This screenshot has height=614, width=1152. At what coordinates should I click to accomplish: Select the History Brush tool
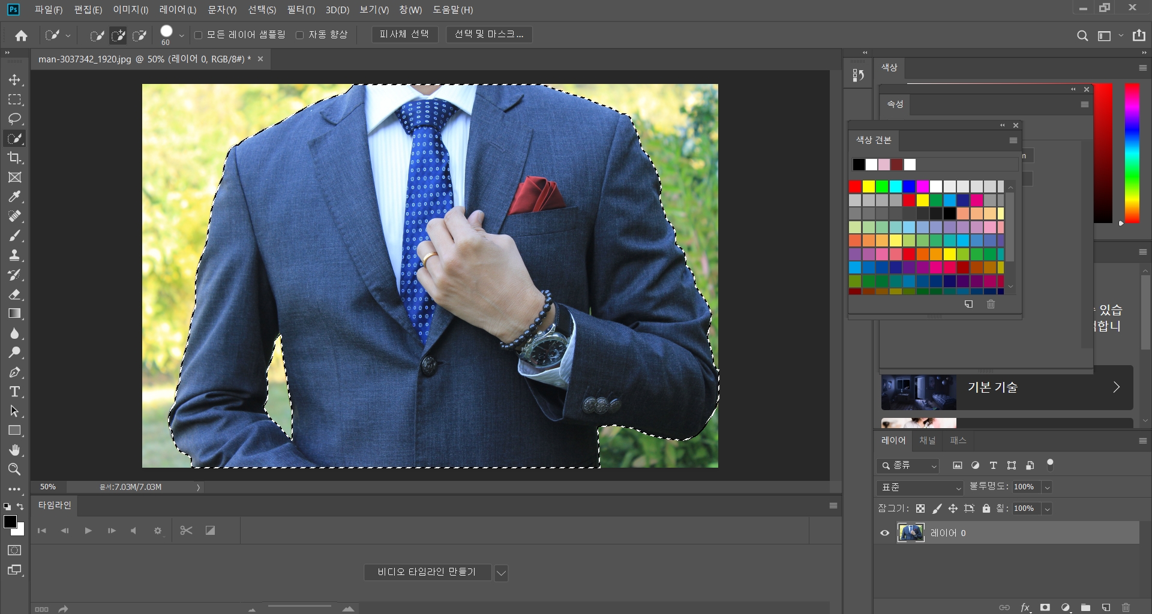tap(14, 275)
